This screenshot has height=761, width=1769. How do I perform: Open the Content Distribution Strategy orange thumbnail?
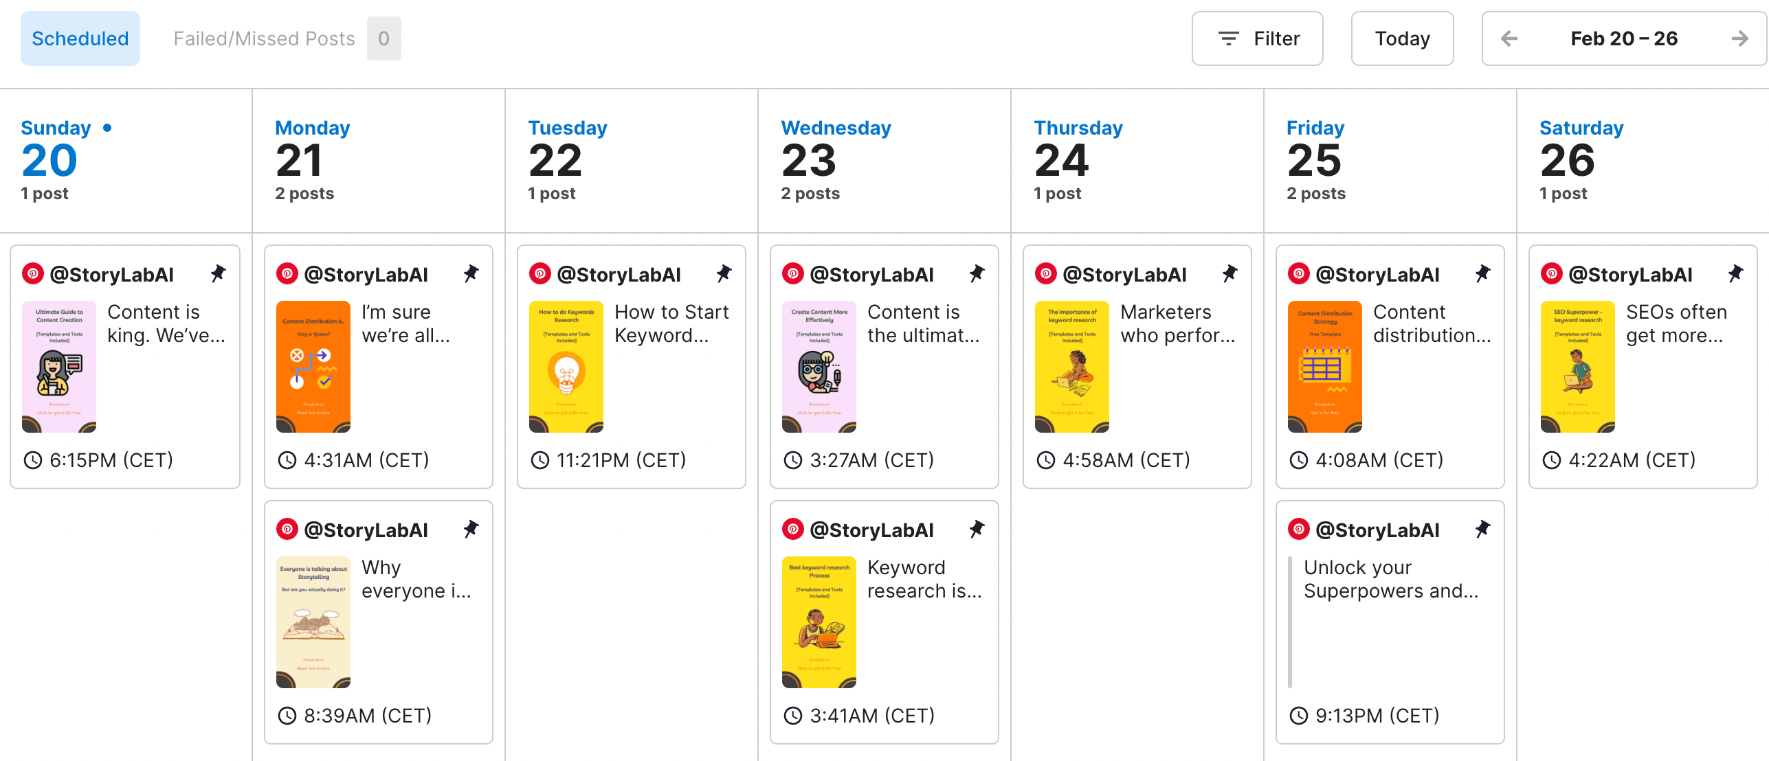pos(1325,367)
